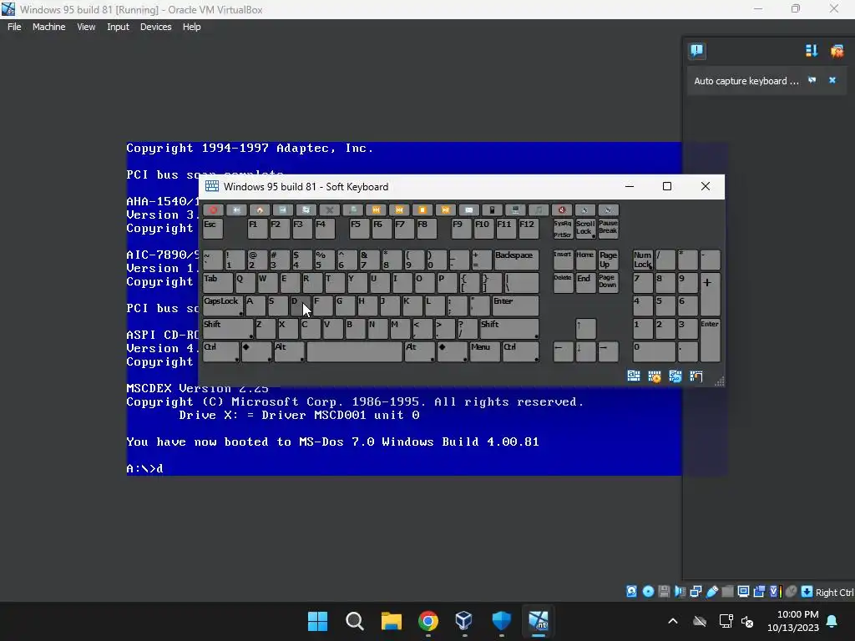Toggle the right Alt key on the soft keyboard
855x641 pixels.
tap(419, 351)
